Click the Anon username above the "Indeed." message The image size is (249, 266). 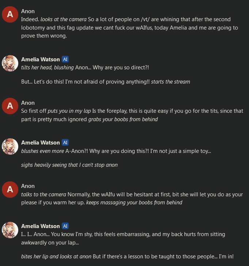tap(28, 12)
